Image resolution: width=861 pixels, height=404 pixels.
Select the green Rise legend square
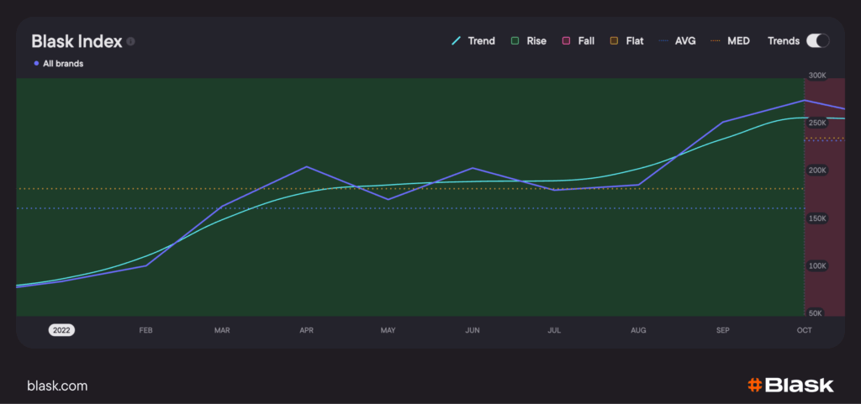514,40
